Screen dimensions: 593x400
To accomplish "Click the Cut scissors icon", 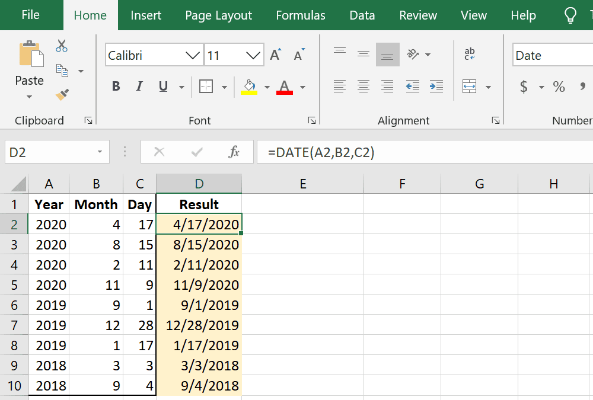I will [x=62, y=46].
